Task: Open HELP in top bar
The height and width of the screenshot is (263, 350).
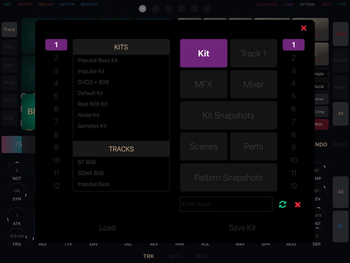Action: click(x=326, y=4)
